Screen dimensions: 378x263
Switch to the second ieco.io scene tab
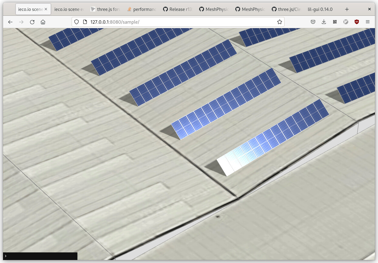click(69, 9)
